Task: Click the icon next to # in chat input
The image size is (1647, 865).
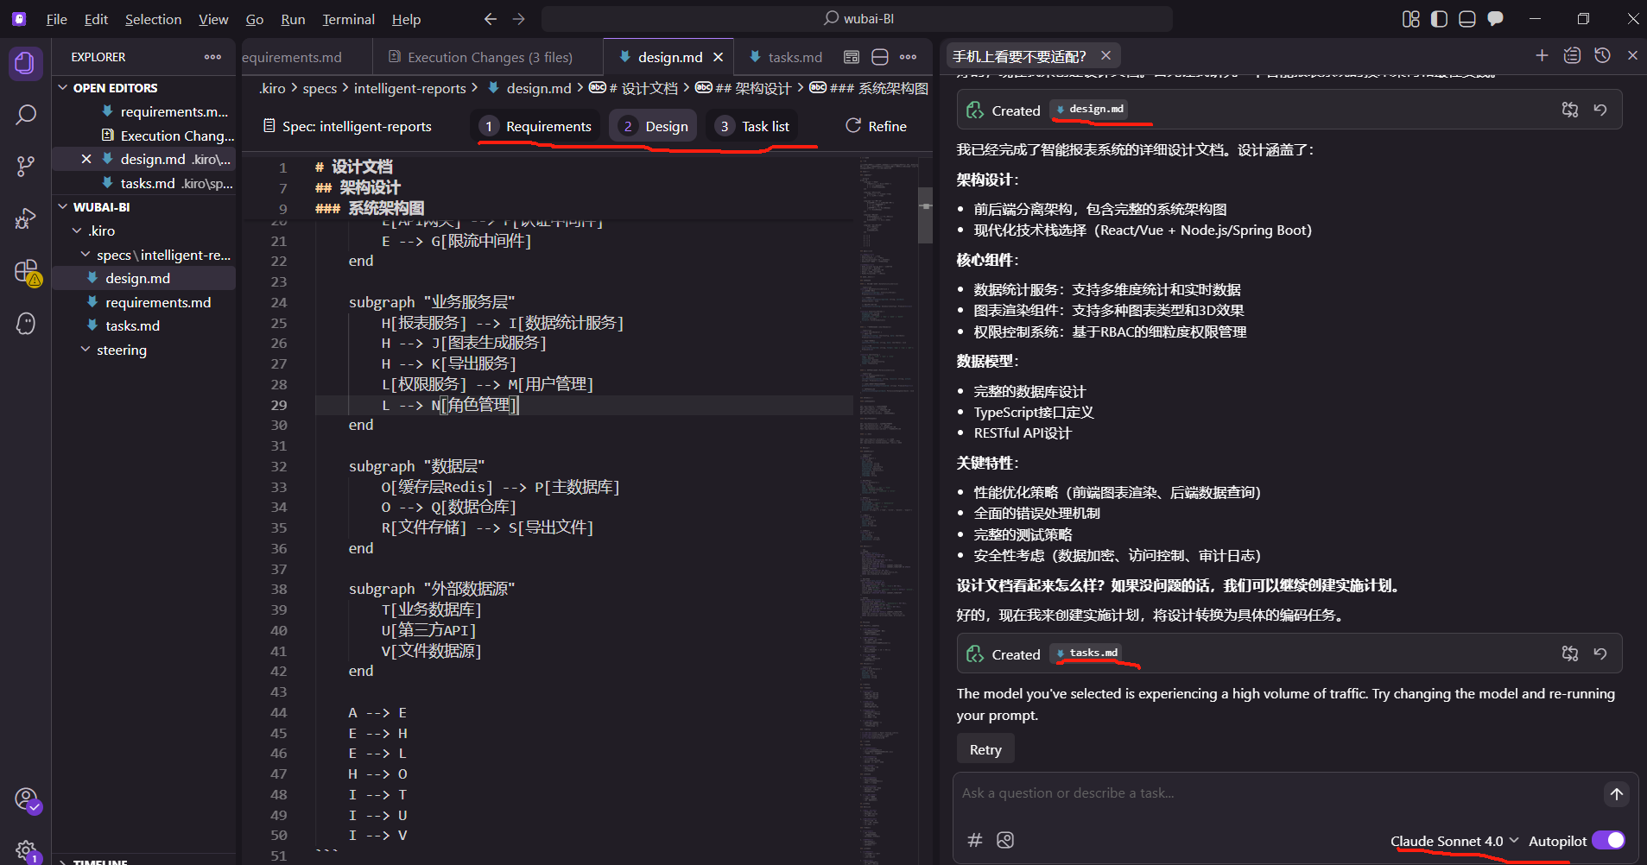Action: [x=1005, y=840]
